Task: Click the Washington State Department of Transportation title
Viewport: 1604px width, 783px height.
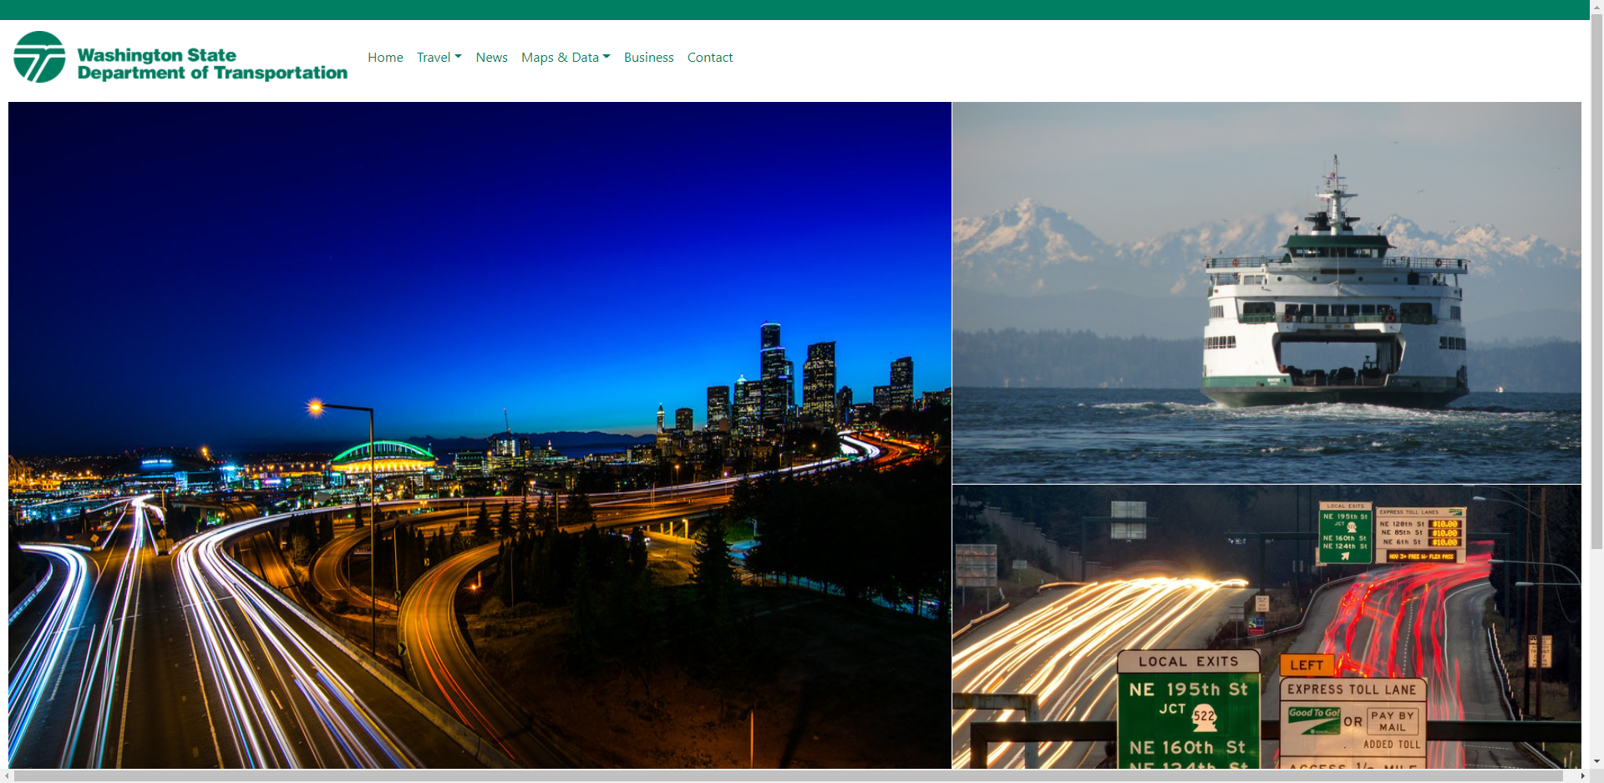Action: coord(212,64)
